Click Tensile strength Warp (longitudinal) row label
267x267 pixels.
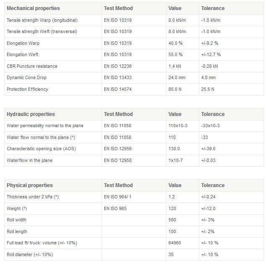click(x=42, y=20)
